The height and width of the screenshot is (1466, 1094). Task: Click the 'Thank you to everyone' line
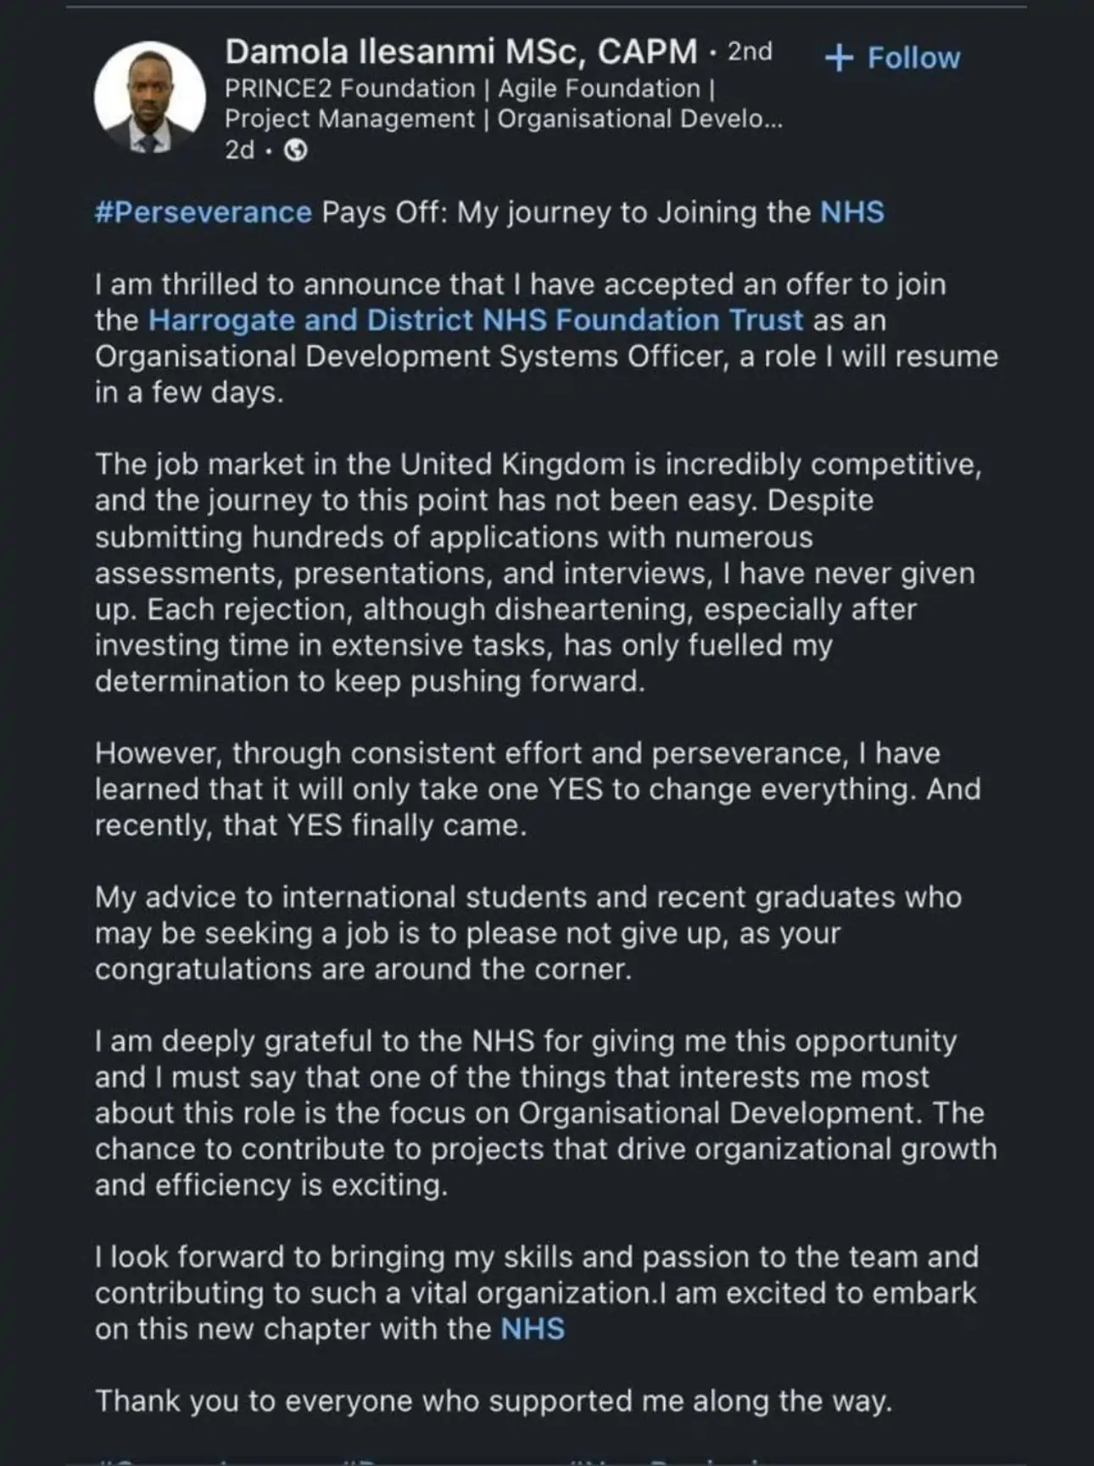pos(494,1401)
